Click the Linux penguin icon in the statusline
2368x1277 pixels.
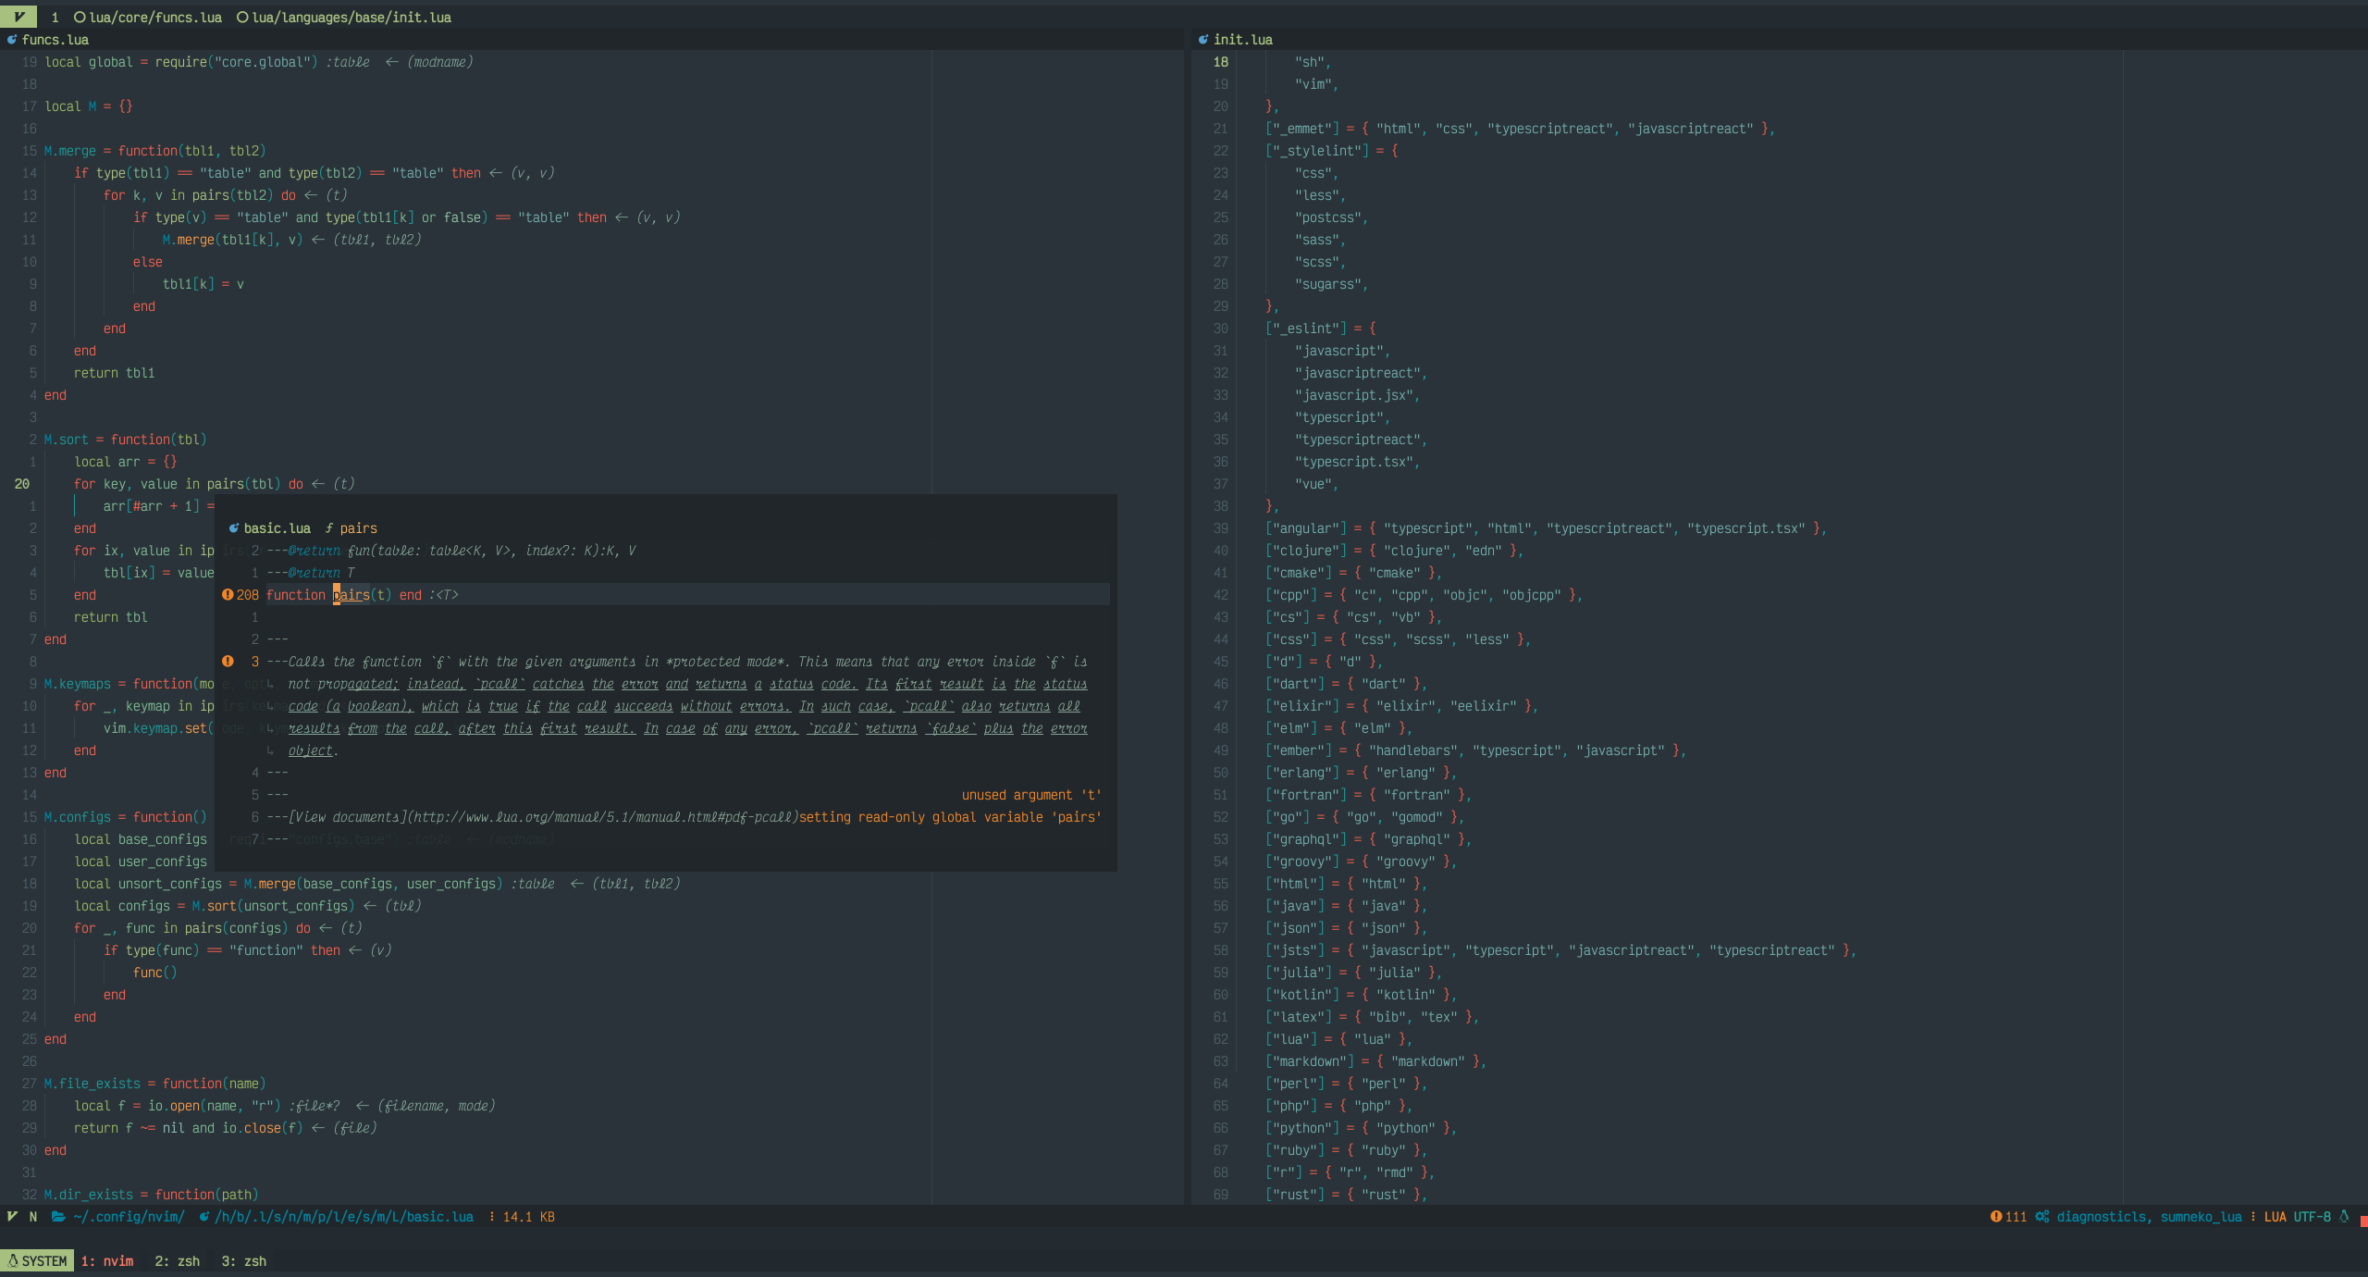pos(2344,1217)
